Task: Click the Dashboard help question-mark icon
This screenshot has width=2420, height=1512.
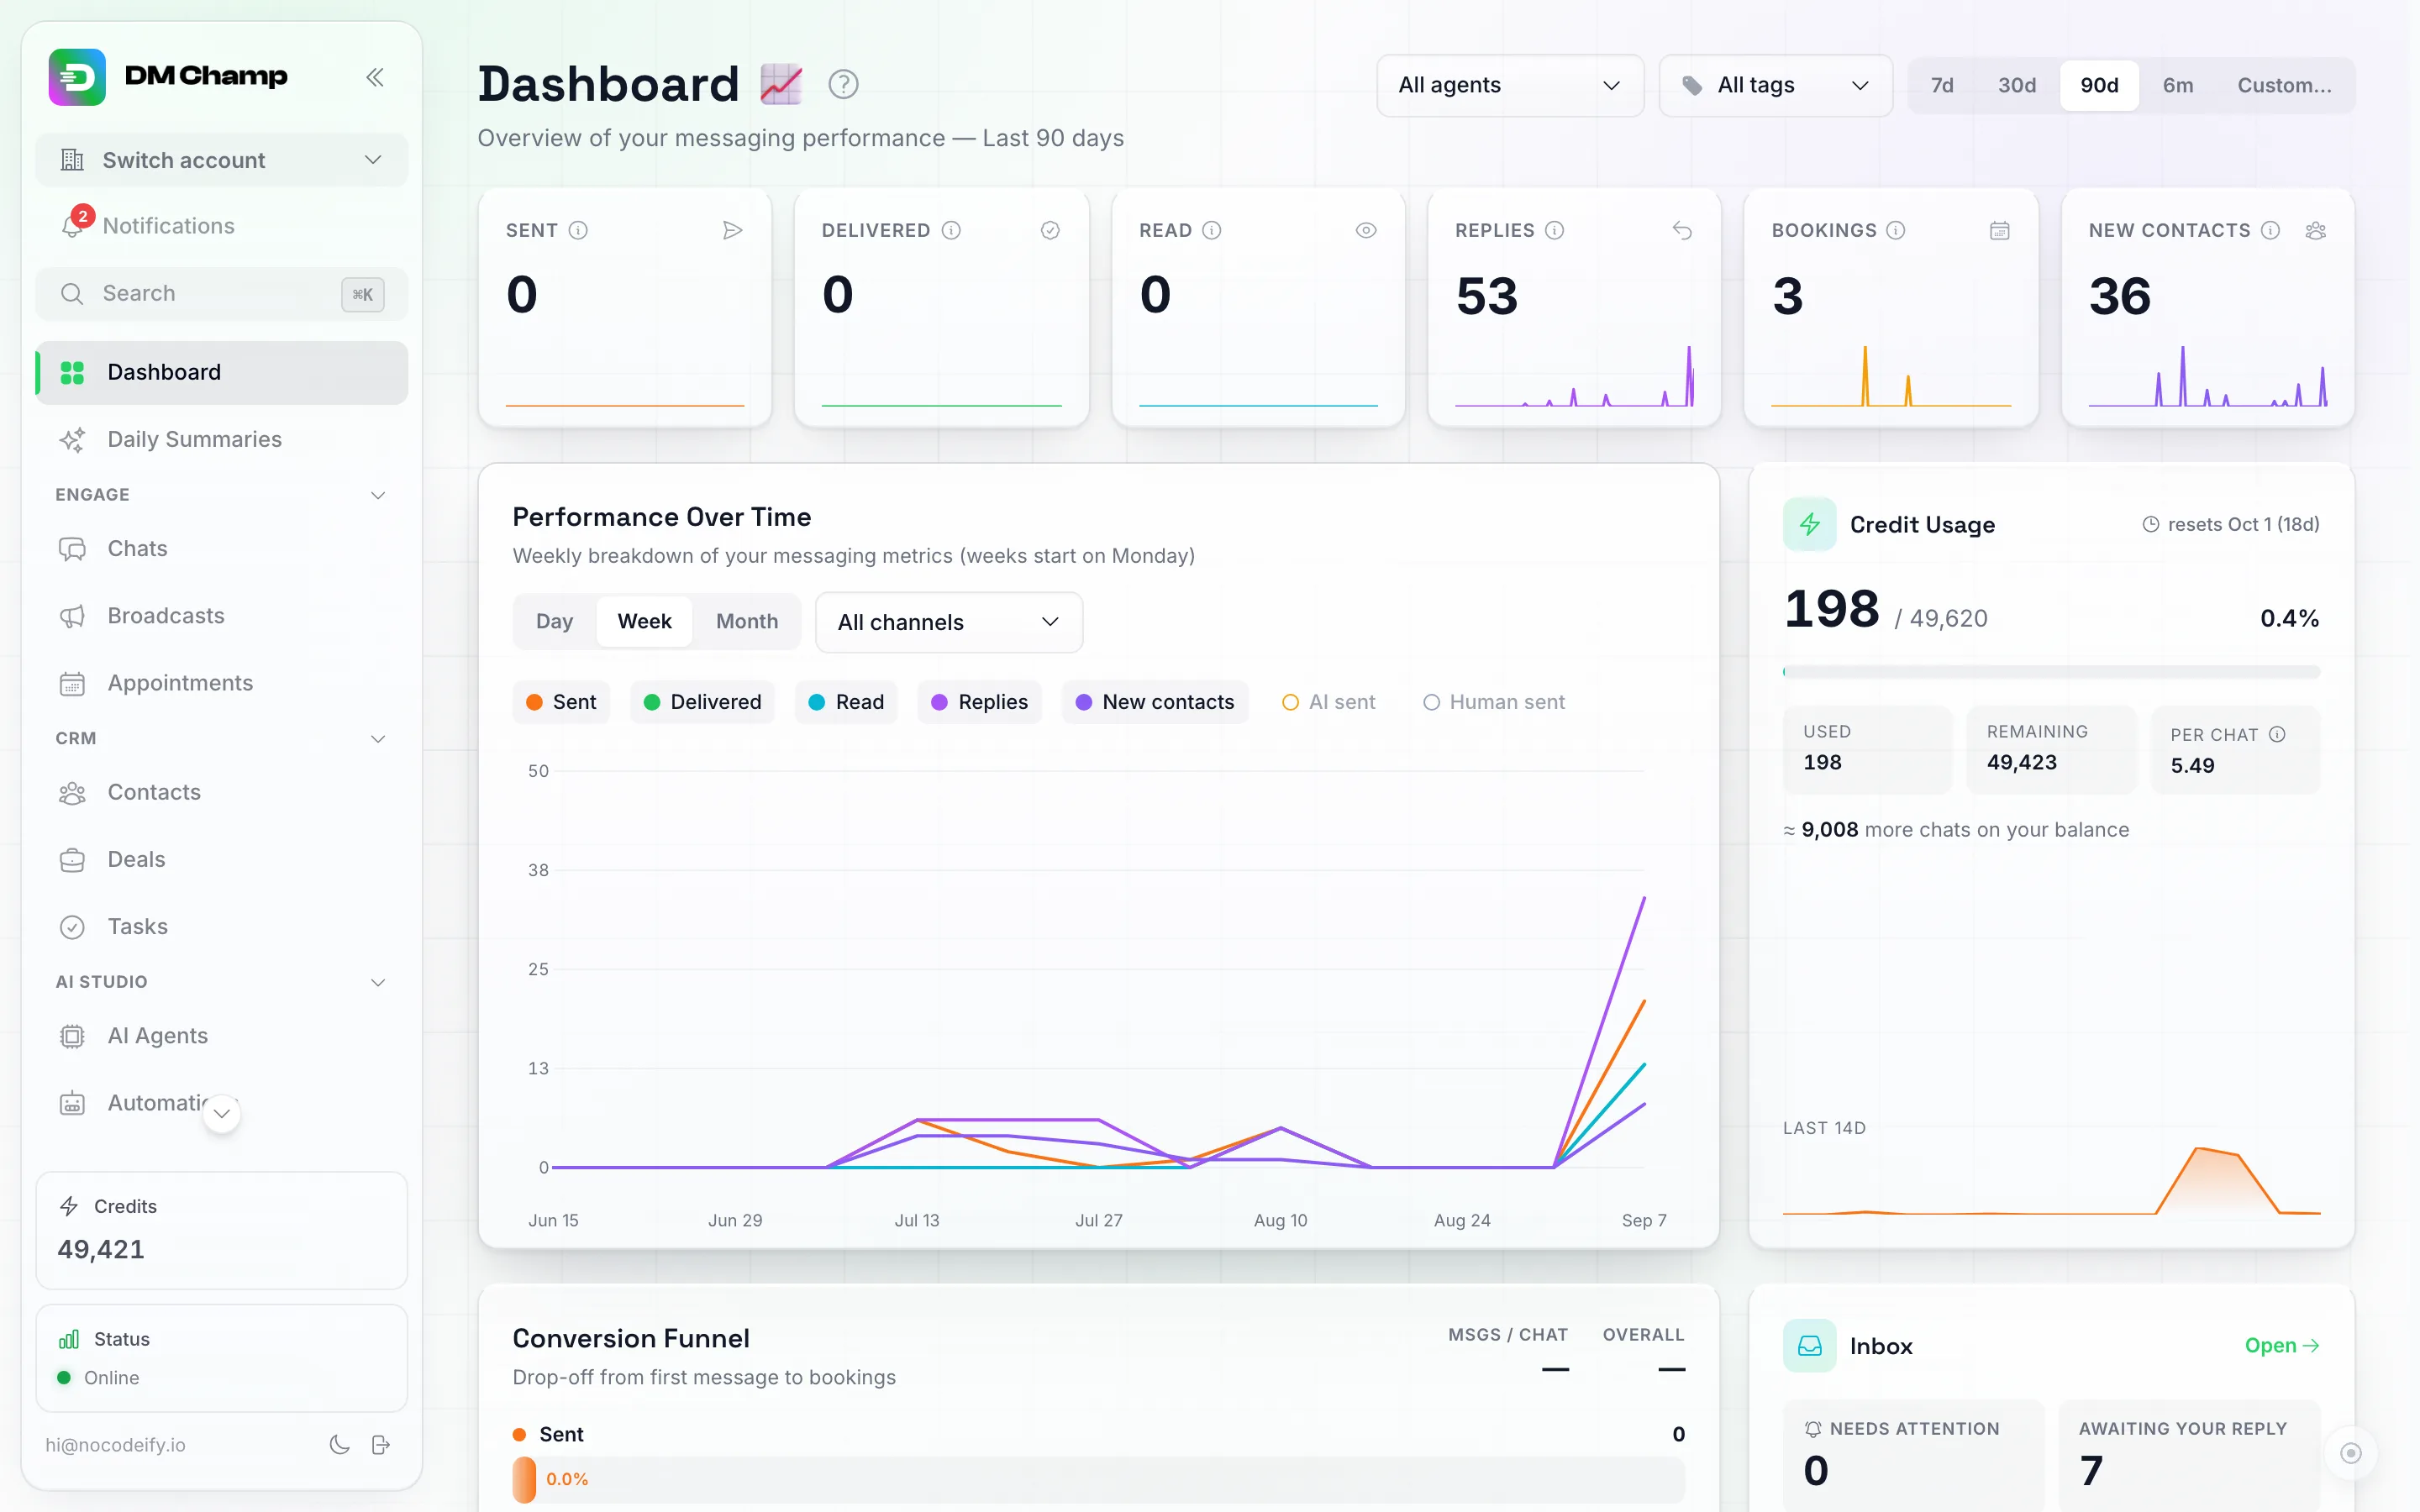Action: pyautogui.click(x=843, y=84)
